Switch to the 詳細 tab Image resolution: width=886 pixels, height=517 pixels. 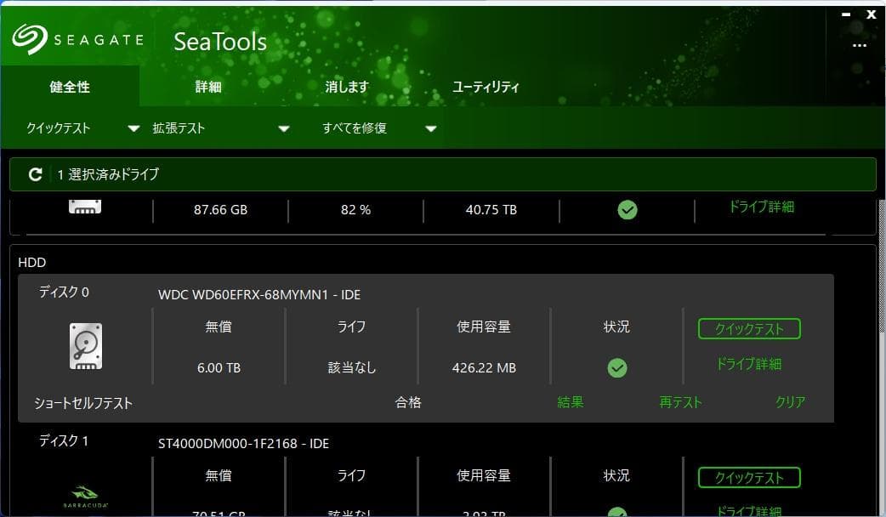[x=207, y=86]
